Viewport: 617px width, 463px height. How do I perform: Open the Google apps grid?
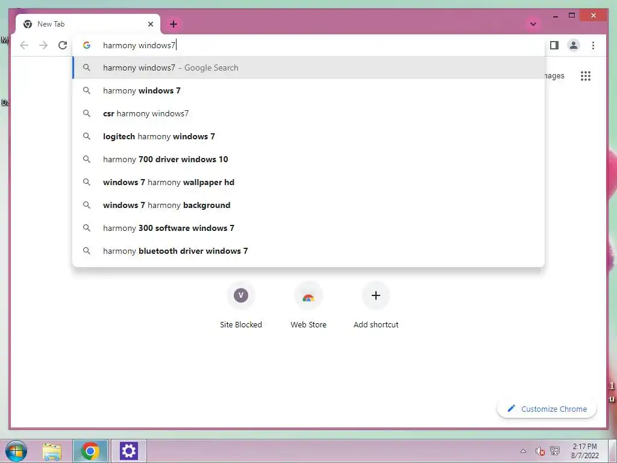(586, 75)
